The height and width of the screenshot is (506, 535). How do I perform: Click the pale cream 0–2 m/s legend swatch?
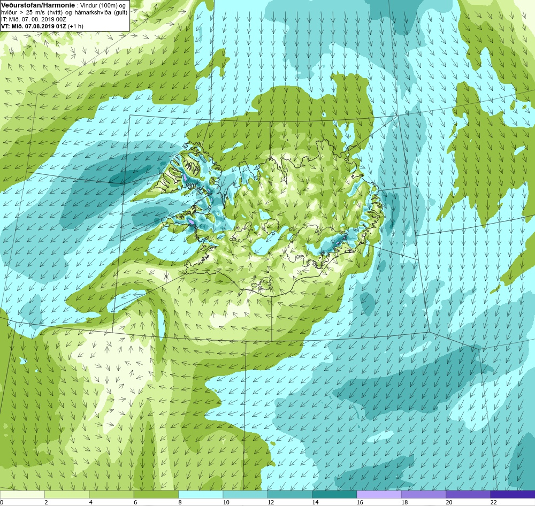[x=22, y=494]
